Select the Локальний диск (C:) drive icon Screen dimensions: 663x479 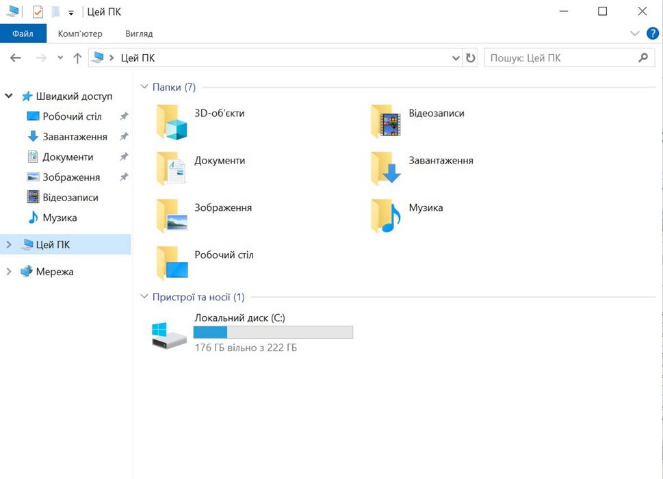(169, 335)
